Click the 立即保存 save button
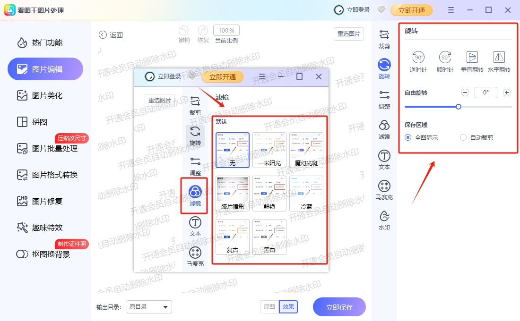 coord(339,307)
